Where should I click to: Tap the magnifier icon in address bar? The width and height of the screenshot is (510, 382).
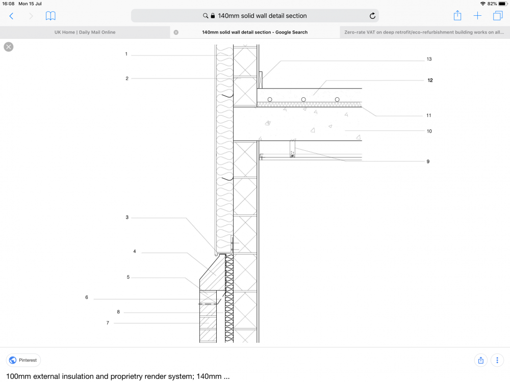pos(206,16)
